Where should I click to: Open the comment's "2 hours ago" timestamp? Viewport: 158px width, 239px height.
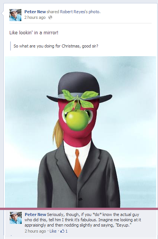point(35,231)
